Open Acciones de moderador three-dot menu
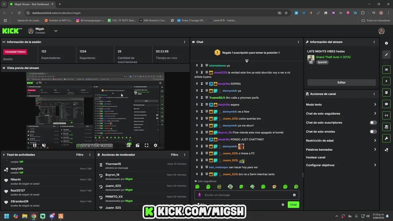Image resolution: width=393 pixels, height=221 pixels. [x=185, y=155]
